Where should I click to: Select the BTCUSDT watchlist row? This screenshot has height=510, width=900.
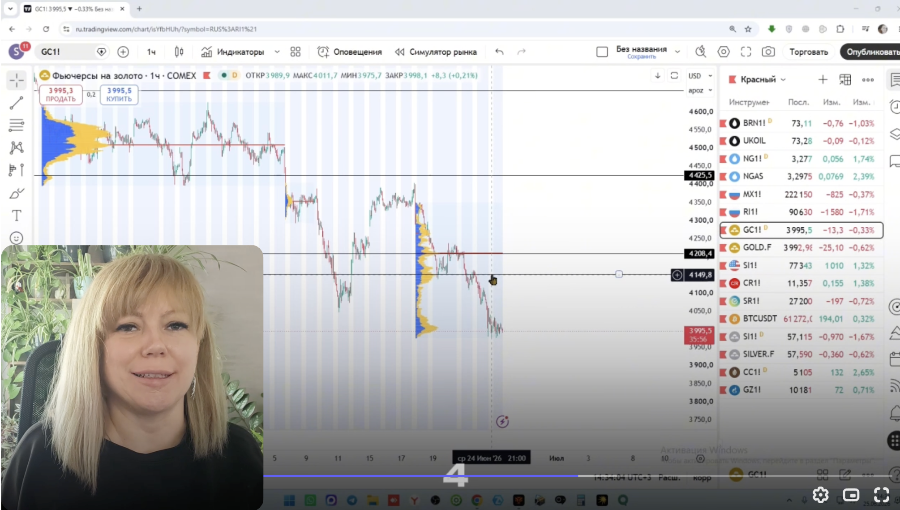801,319
